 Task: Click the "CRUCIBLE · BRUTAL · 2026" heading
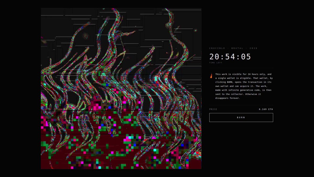click(x=233, y=48)
